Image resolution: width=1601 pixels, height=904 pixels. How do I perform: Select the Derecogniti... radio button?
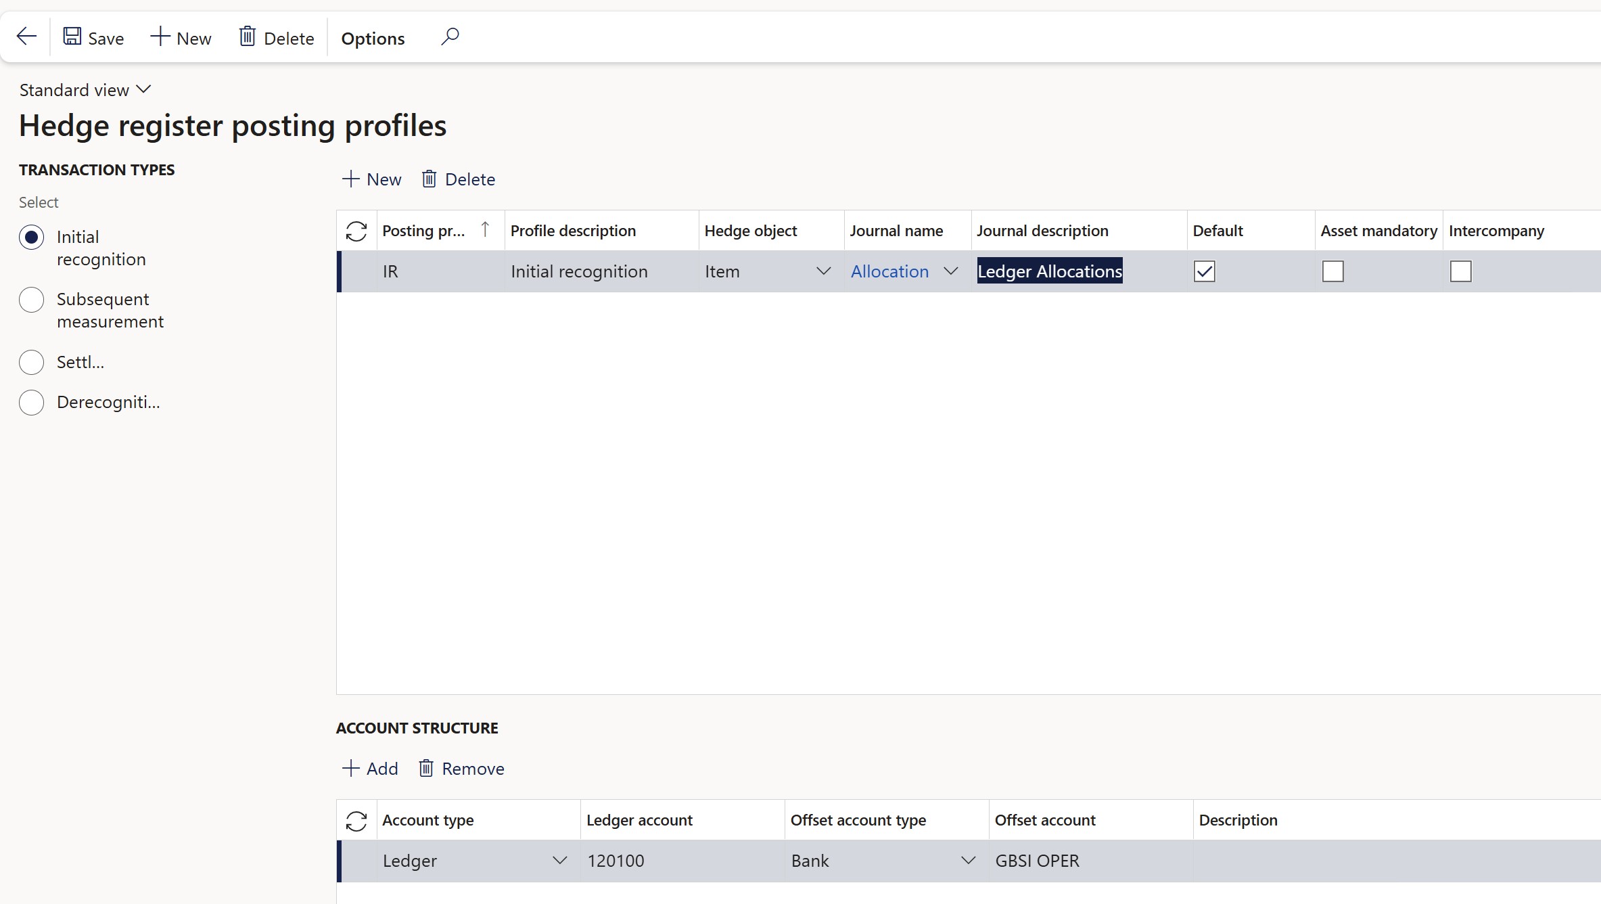point(32,403)
